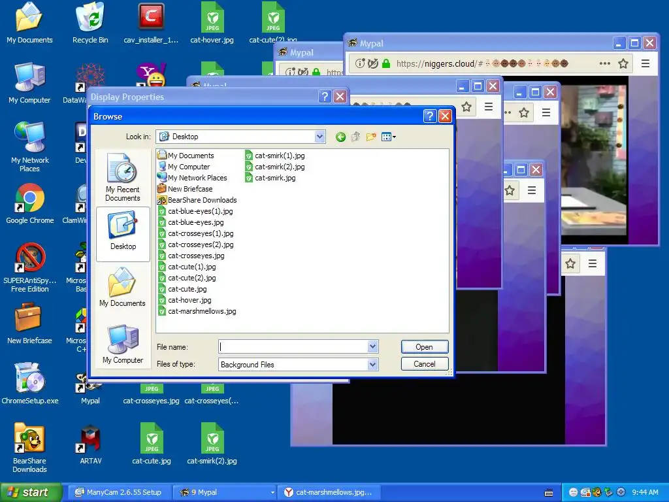Screen dimensions: 669x502
Task: Open My Documents desktop icon
Action: point(29,24)
